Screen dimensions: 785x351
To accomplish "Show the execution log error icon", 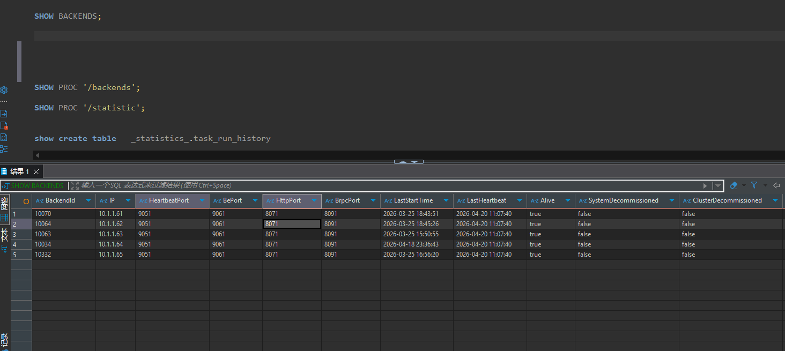I will pos(4,126).
